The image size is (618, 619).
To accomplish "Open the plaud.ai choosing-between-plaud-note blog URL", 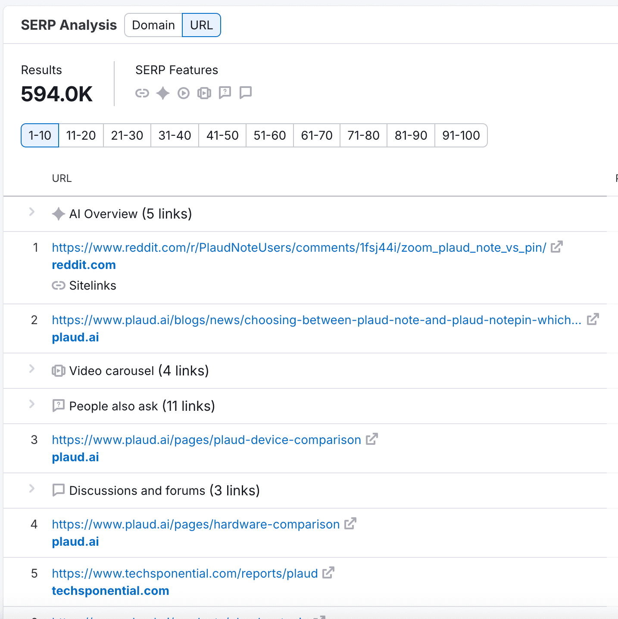I will tap(317, 320).
